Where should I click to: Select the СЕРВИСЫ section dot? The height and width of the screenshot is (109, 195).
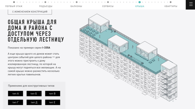[108, 2]
